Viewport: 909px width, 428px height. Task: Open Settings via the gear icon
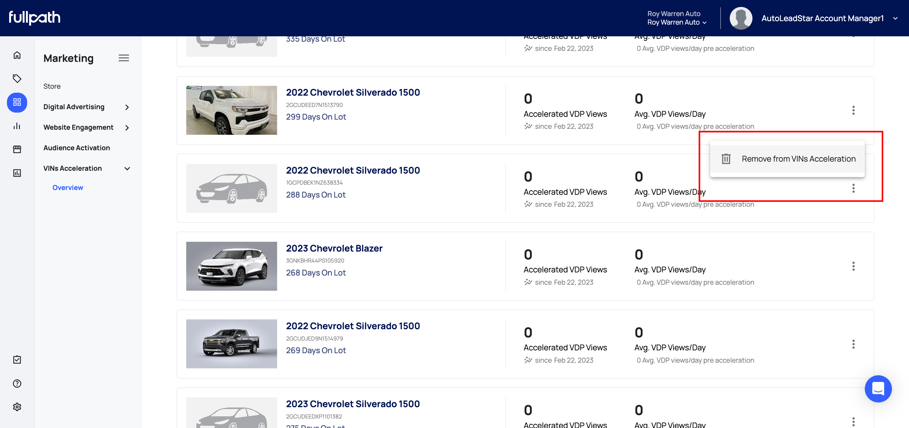click(17, 407)
